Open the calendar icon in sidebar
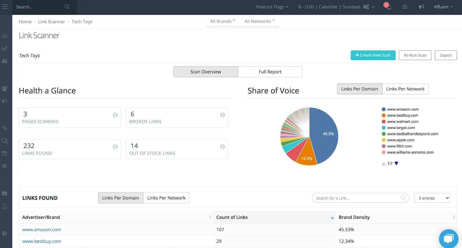This screenshot has height=248, width=462. 5,154
